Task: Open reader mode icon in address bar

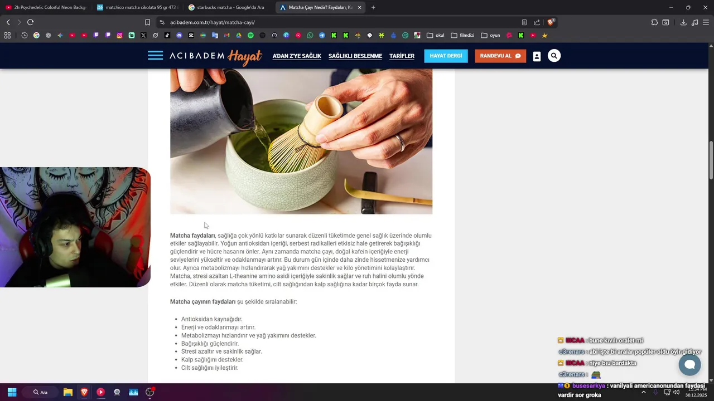Action: pos(524,22)
